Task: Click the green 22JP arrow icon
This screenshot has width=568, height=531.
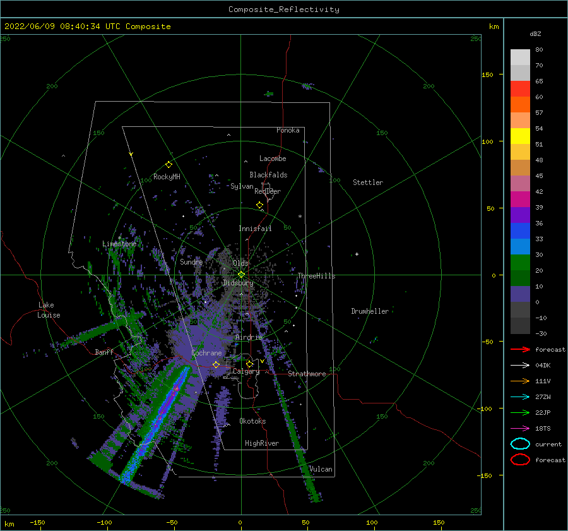Action: point(520,412)
